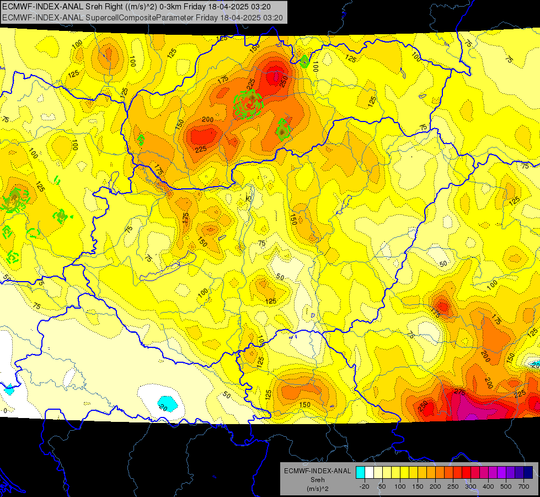Click the '275' contour label on the map
Viewport: 540px width, 497px height.
[x=460, y=392]
